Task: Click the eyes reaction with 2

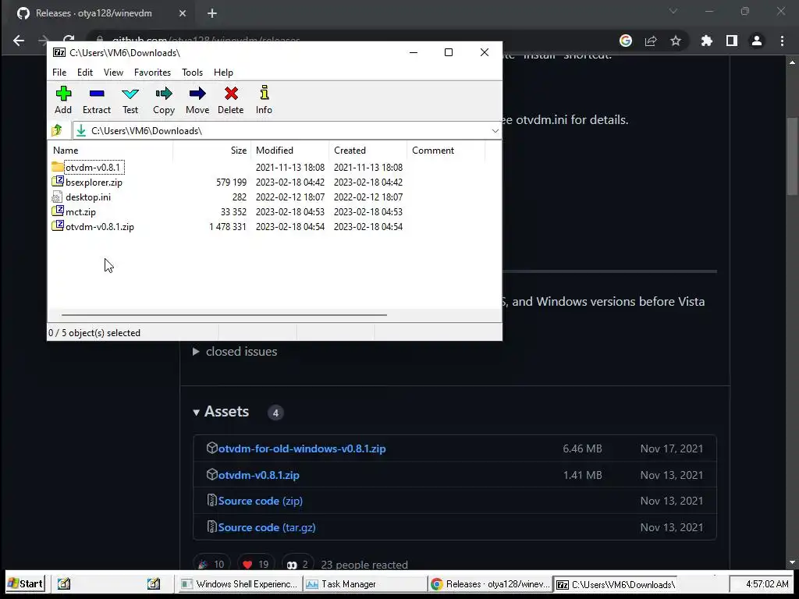Action: click(297, 564)
